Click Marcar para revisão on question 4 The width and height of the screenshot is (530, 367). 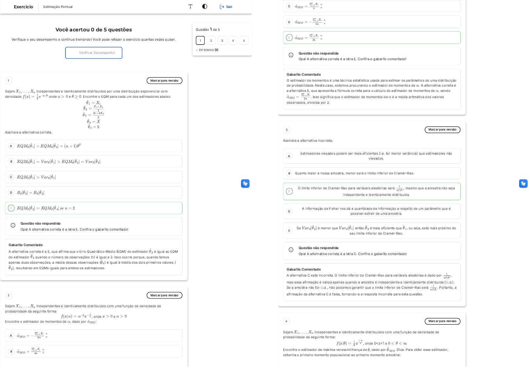tap(442, 321)
